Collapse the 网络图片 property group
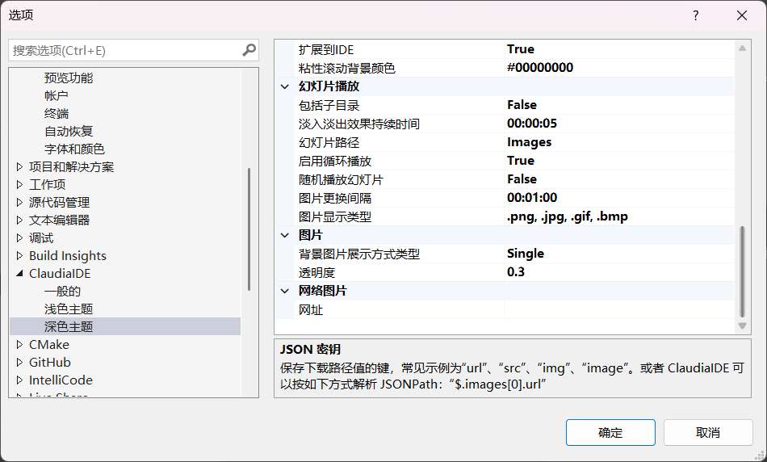 (285, 292)
